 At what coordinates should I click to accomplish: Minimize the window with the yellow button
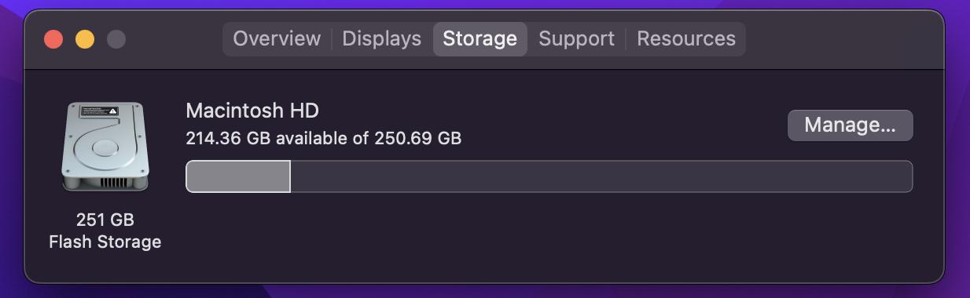click(x=85, y=39)
